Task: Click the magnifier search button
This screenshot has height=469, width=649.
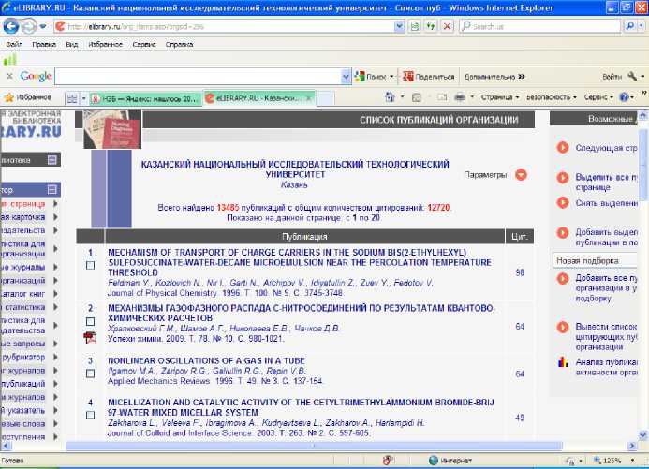Action: click(x=630, y=26)
